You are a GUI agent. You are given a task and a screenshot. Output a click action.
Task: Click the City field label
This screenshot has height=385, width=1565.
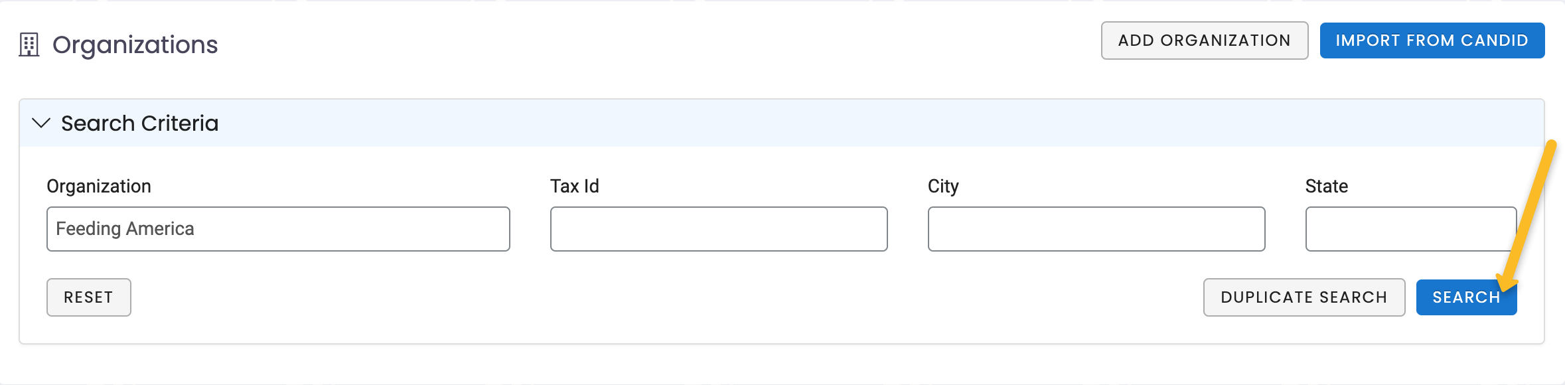pos(944,186)
